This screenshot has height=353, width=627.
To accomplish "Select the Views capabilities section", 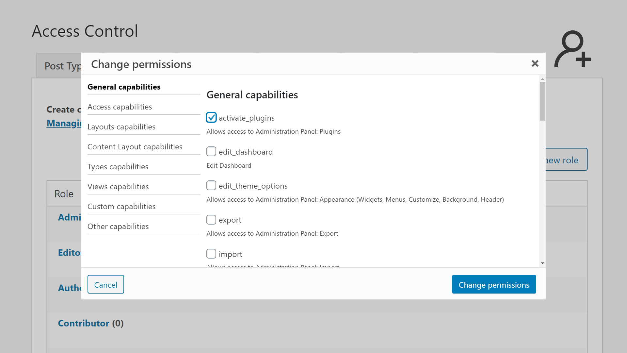I will click(x=118, y=186).
